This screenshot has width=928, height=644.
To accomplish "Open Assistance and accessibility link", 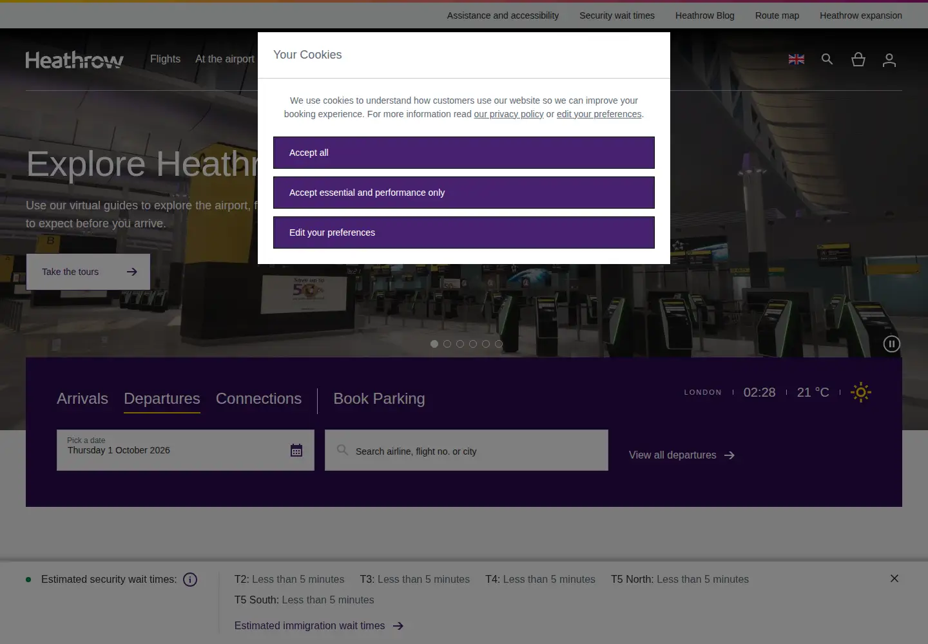I will click(503, 15).
